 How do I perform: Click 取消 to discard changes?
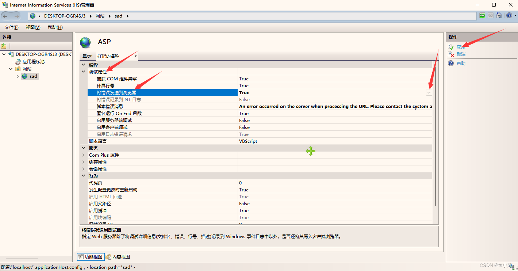tap(461, 55)
